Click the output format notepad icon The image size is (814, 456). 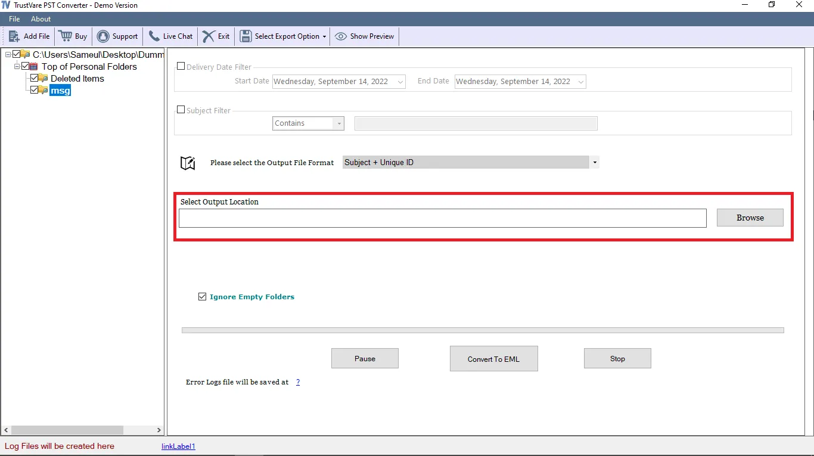(188, 162)
